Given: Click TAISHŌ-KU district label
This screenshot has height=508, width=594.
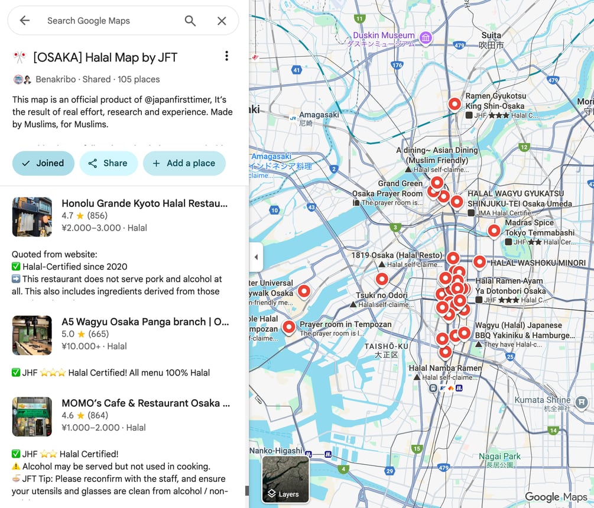Looking at the screenshot, I should tap(387, 350).
